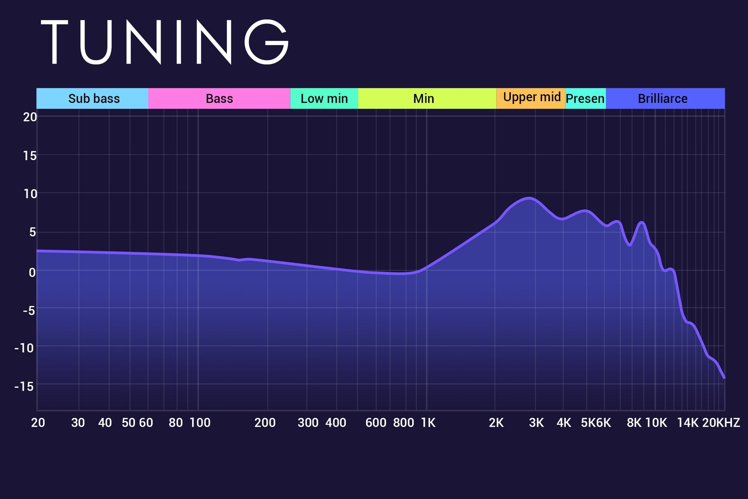Click the 200 Hz frequency label
Screen dimensions: 748x499
coord(265,423)
